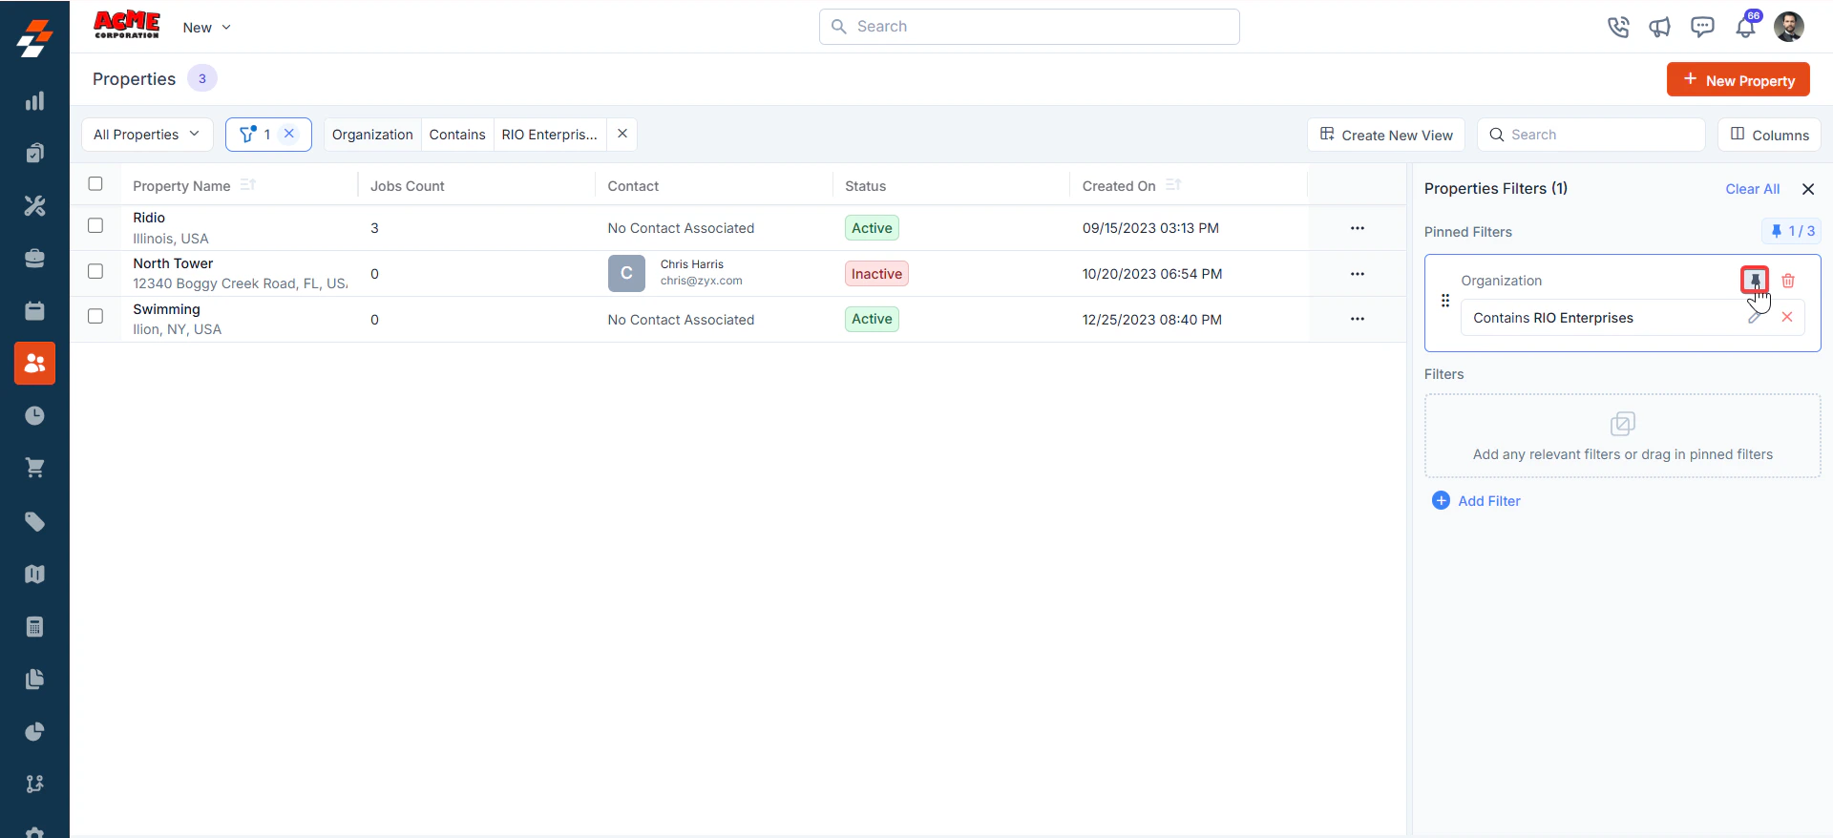Select the North Tower row checkbox

95,272
